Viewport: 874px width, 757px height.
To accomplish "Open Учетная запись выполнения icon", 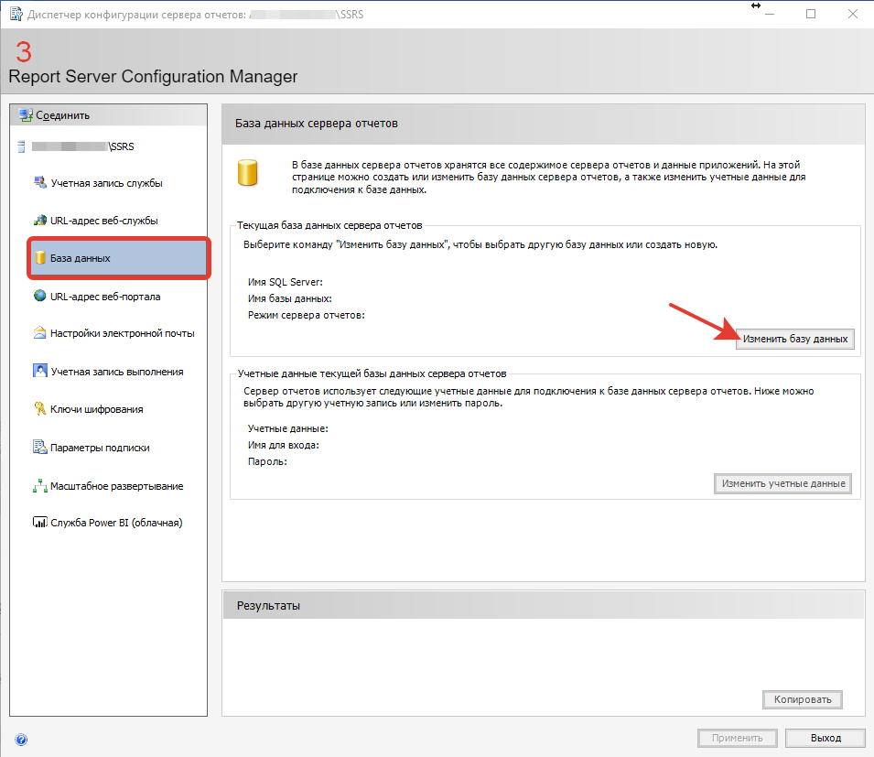I will (x=40, y=371).
